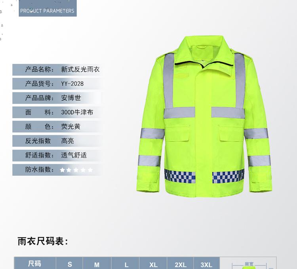This screenshot has height=269, width=297.
Task: Click the 反光指数 label
Action: pos(38,141)
